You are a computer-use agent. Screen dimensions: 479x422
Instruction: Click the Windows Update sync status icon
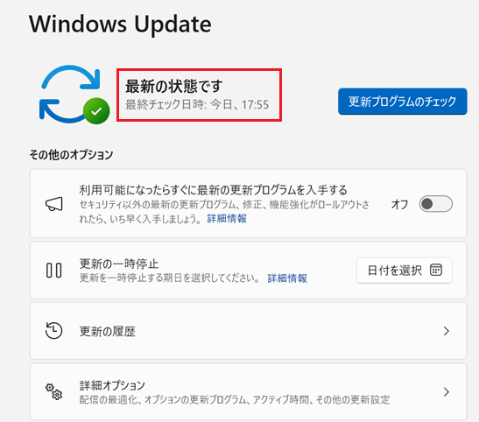[x=74, y=95]
